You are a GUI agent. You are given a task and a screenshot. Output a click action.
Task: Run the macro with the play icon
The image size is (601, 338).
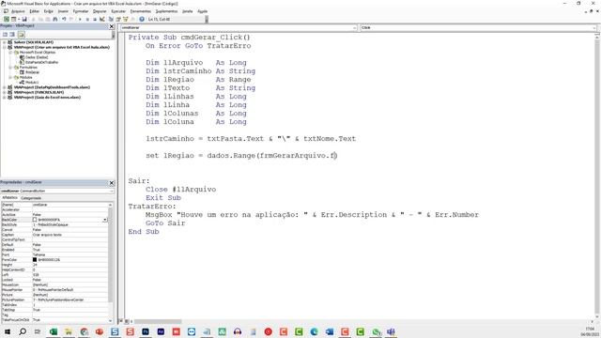[x=80, y=19]
